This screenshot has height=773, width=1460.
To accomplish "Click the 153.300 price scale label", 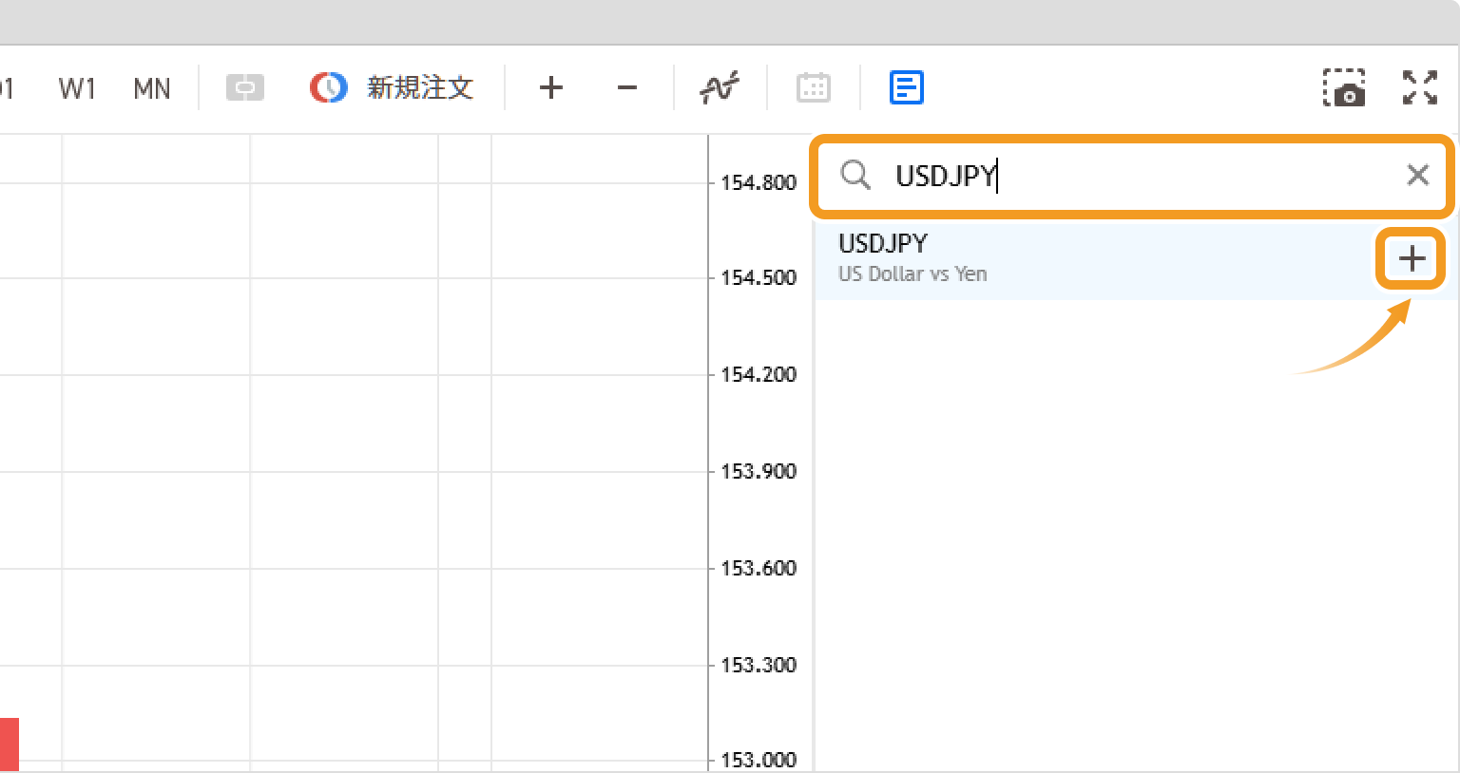I will (759, 666).
